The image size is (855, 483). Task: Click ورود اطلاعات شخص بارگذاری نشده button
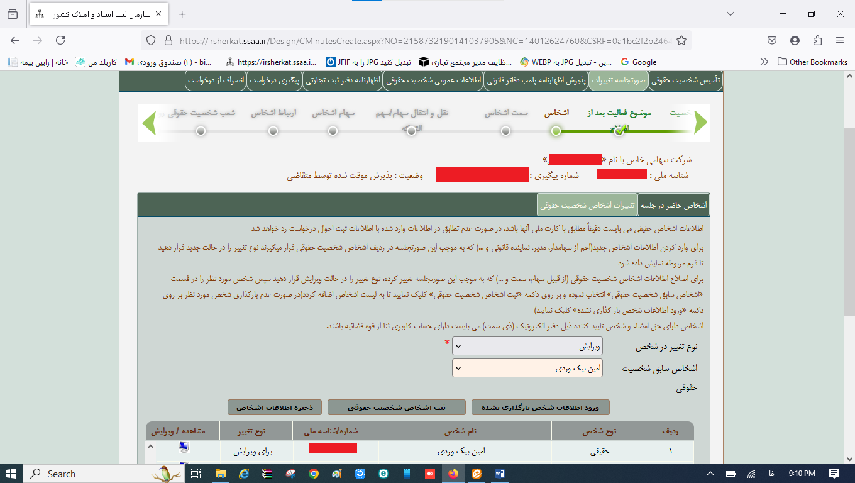[541, 408]
